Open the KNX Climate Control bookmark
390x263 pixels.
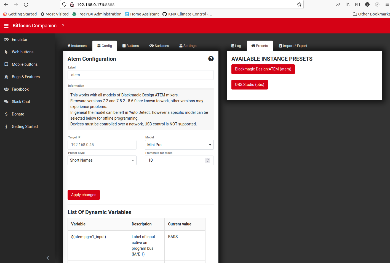pos(187,14)
